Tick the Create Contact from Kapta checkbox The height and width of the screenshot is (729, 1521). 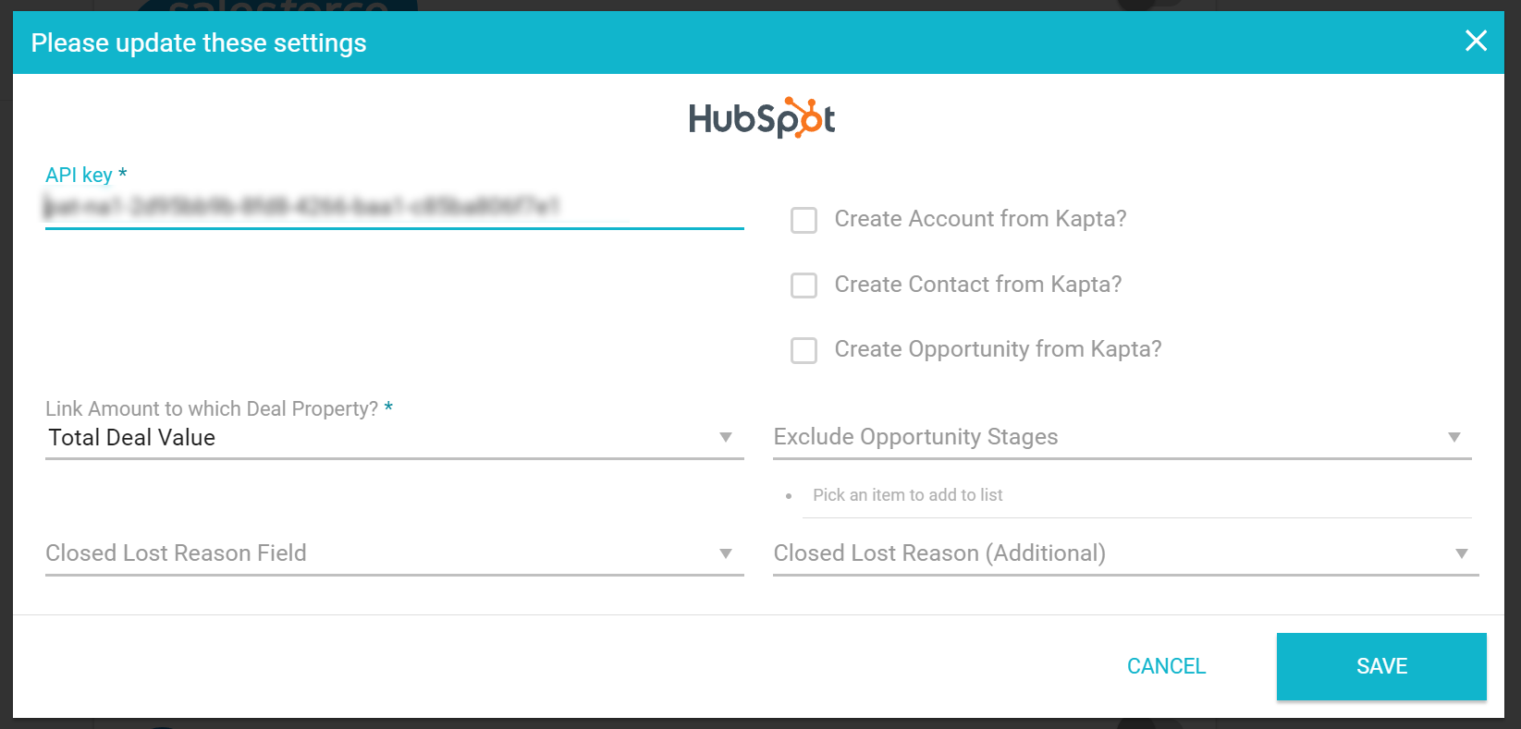pyautogui.click(x=803, y=286)
